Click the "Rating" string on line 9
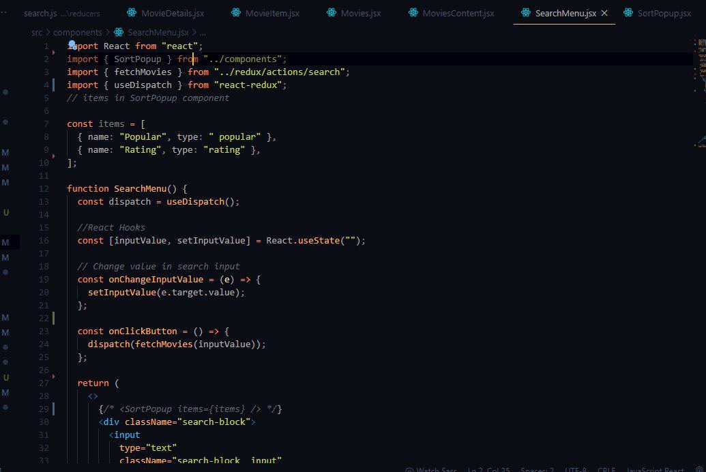The width and height of the screenshot is (706, 472). (x=140, y=149)
